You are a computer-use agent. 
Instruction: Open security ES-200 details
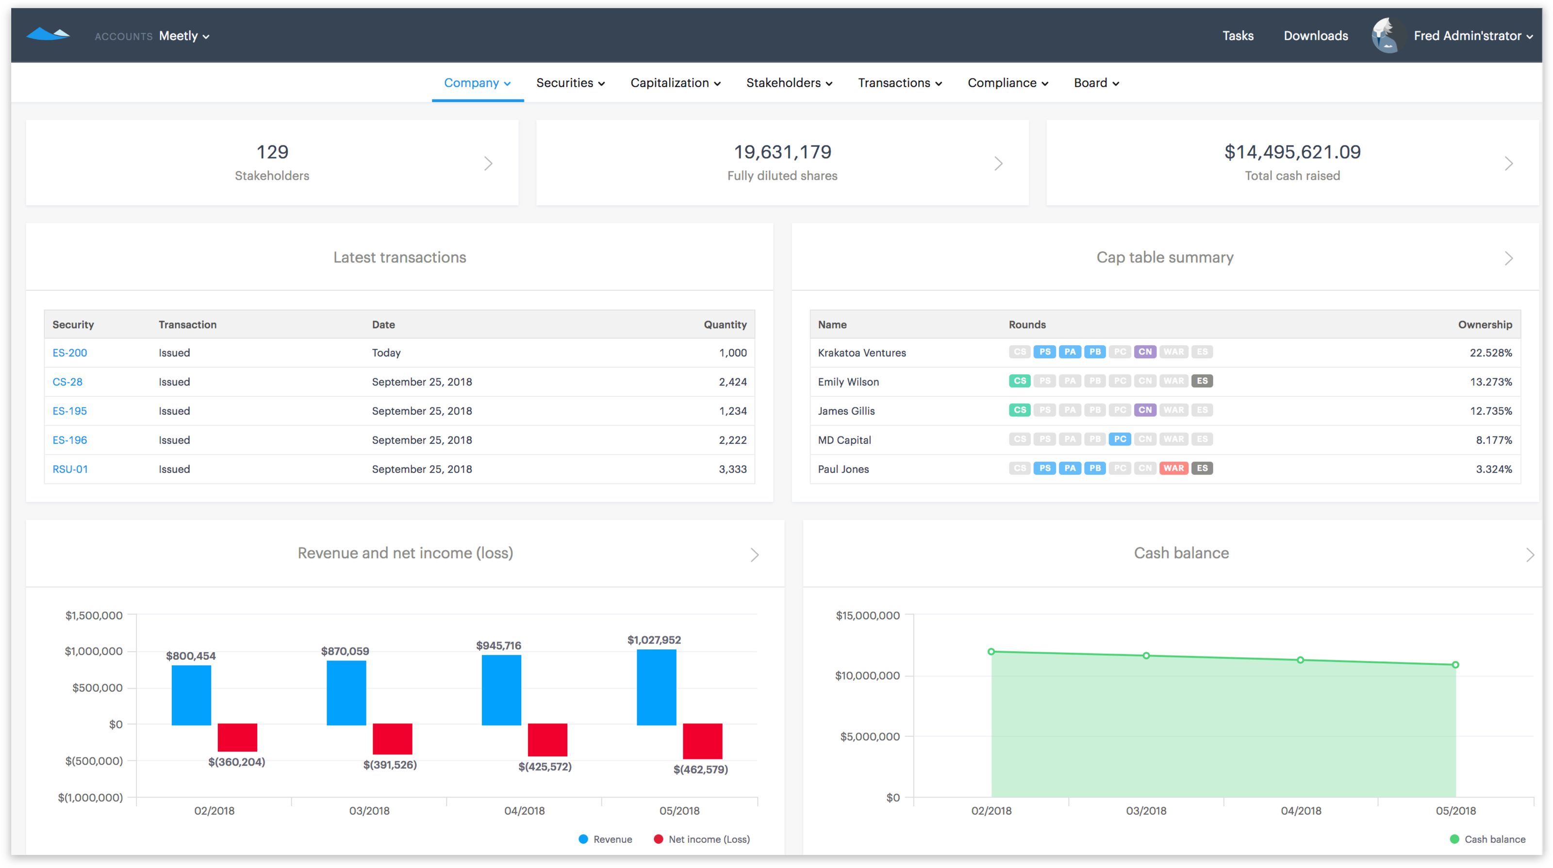click(x=70, y=353)
